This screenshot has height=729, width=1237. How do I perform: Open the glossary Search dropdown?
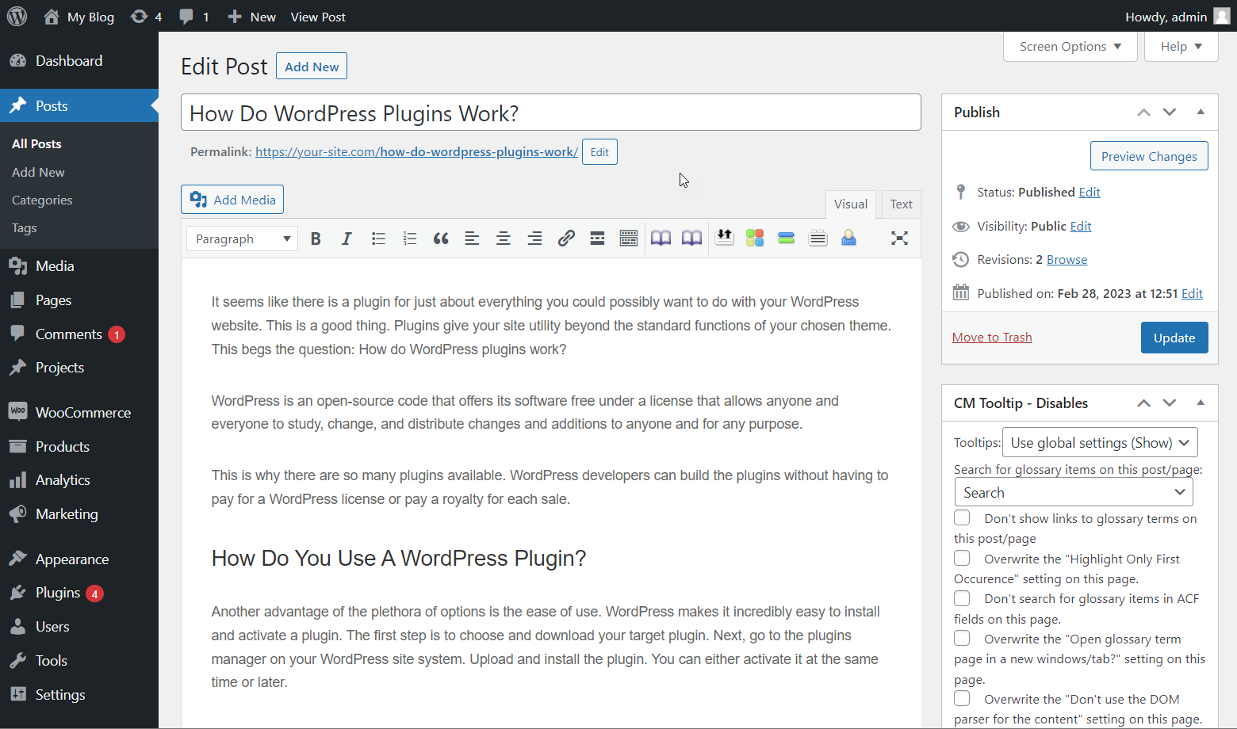(1074, 493)
